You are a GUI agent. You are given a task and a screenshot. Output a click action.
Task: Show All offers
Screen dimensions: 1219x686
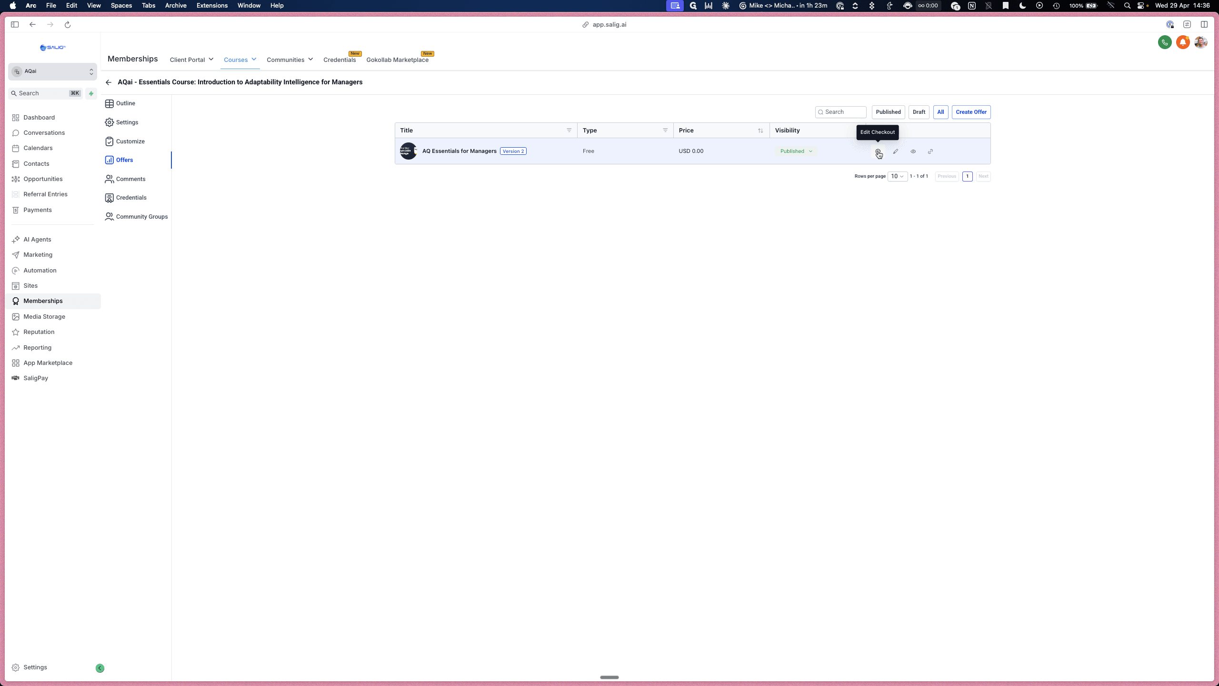pyautogui.click(x=940, y=112)
